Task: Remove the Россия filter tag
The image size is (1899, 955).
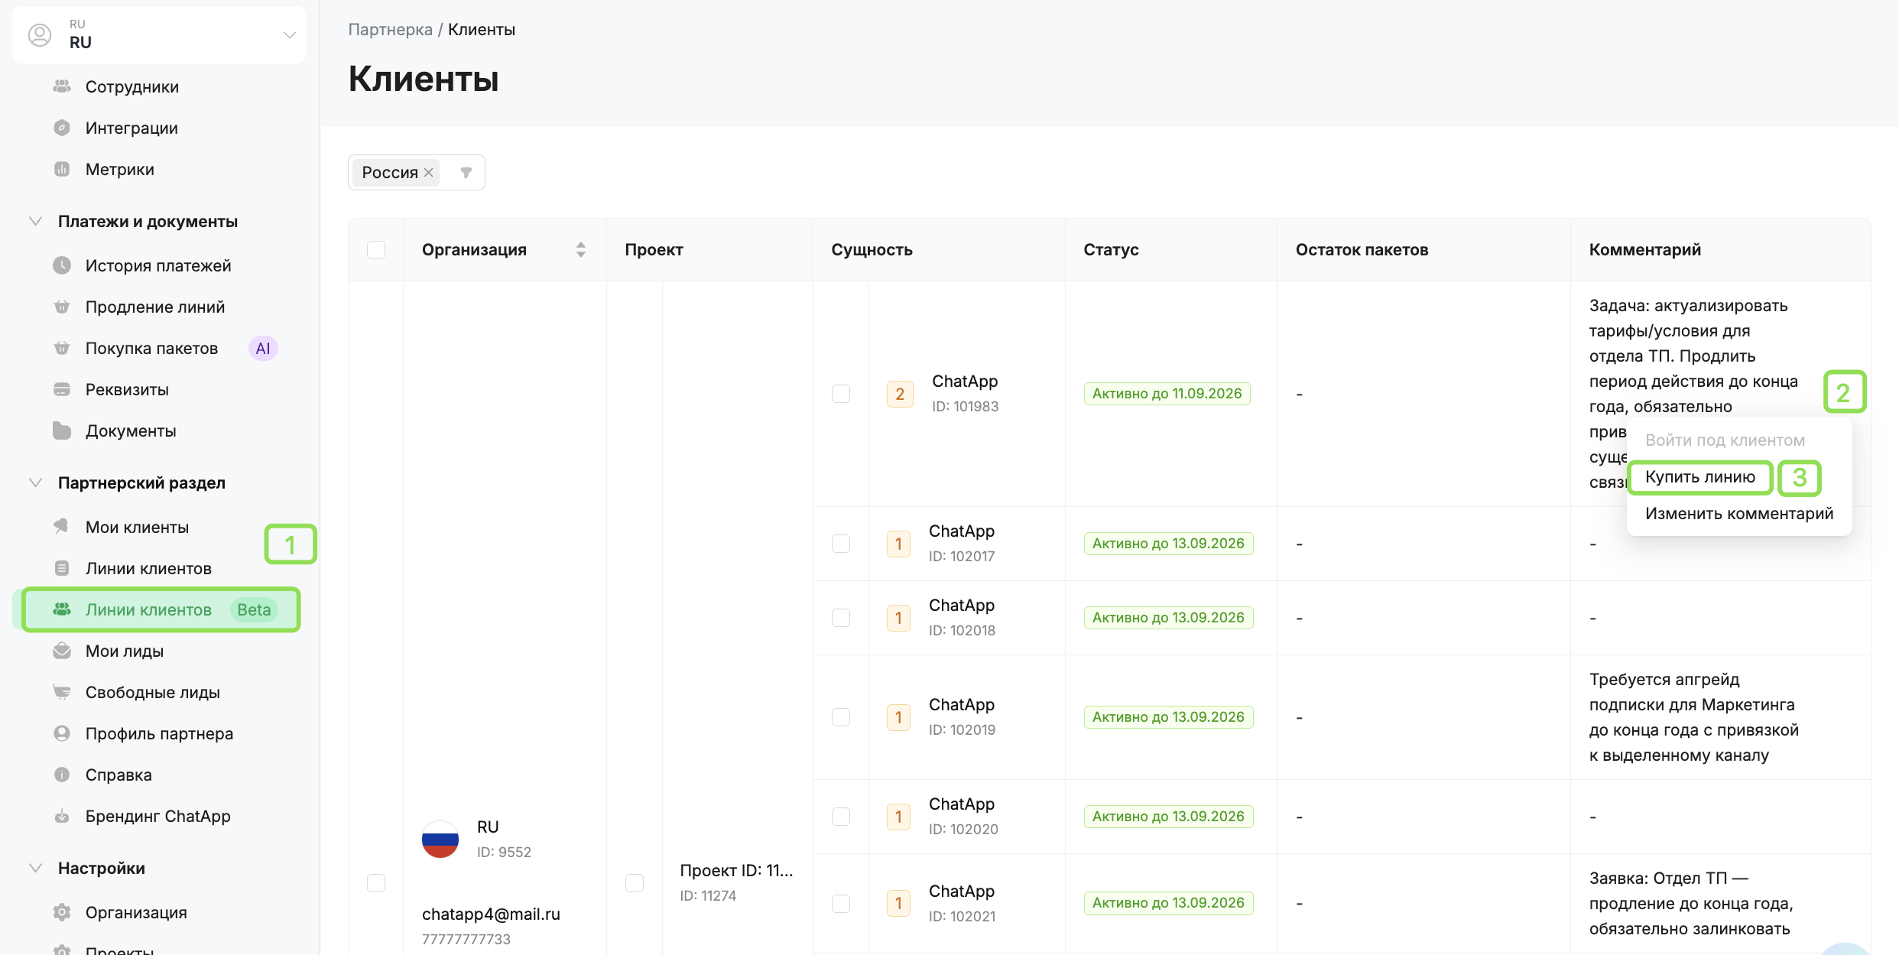Action: (429, 173)
